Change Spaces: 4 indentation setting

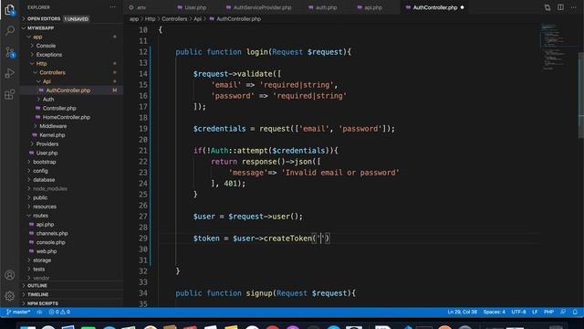coord(495,312)
